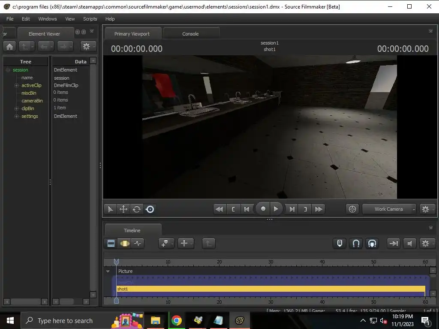Expand the clipBin tree node
The image size is (439, 329).
tap(17, 108)
